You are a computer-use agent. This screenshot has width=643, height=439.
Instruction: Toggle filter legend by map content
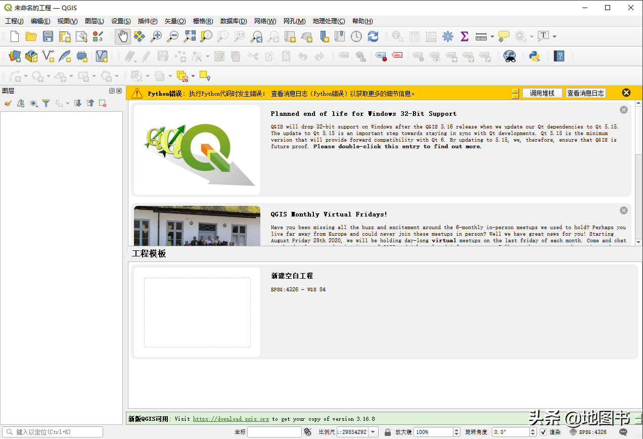[46, 103]
